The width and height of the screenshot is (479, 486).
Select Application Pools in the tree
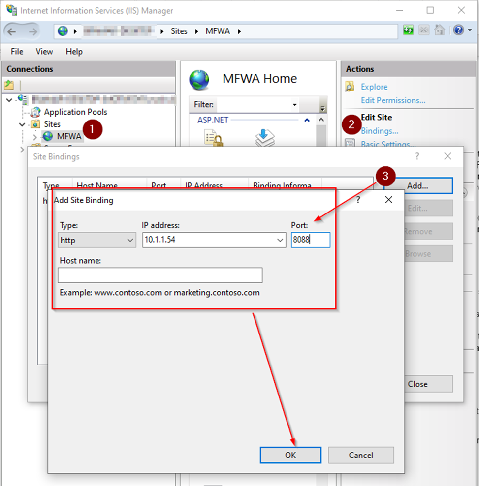(x=75, y=112)
